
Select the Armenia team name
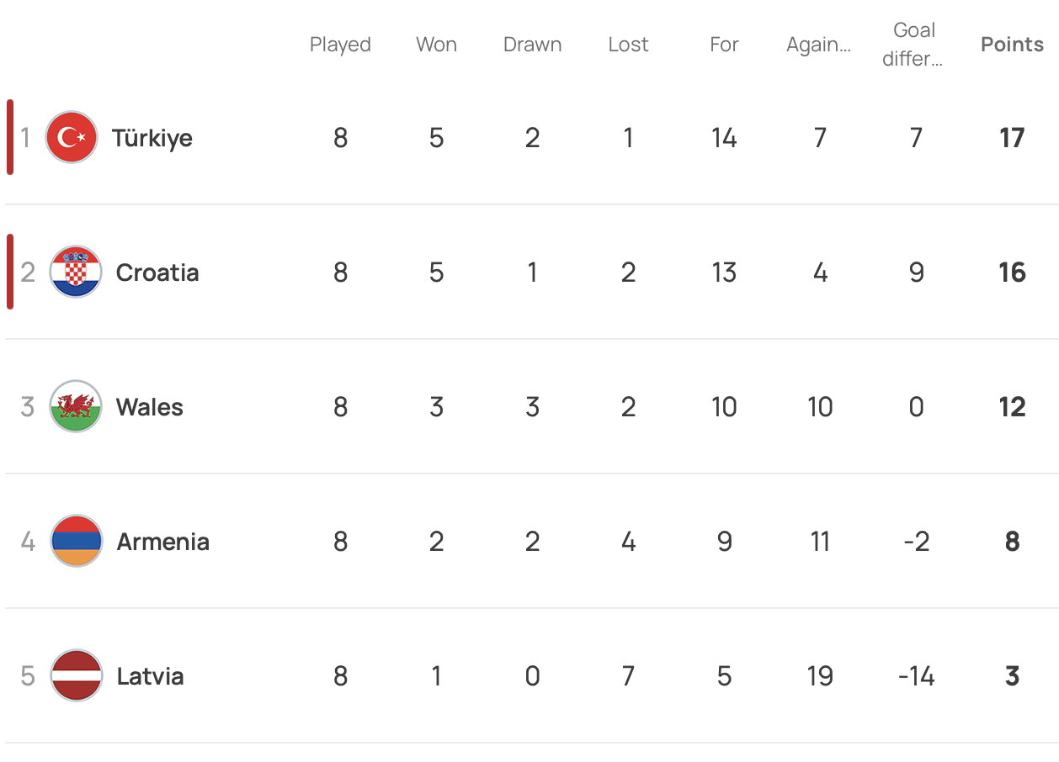(162, 542)
